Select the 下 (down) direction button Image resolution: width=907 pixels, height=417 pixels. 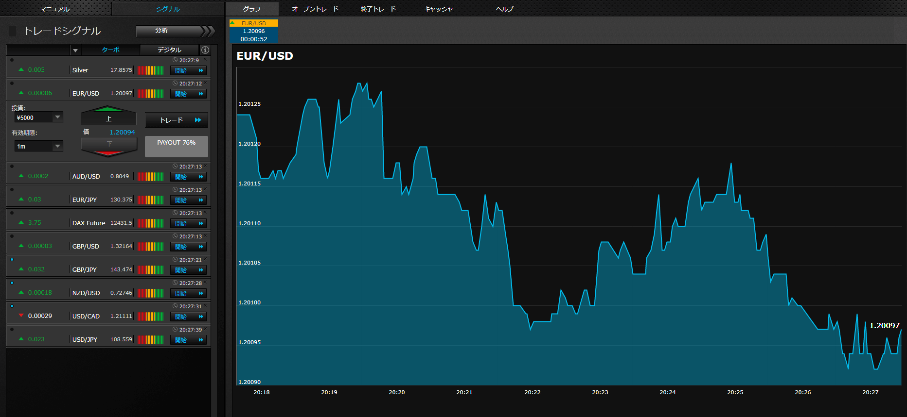(x=108, y=147)
